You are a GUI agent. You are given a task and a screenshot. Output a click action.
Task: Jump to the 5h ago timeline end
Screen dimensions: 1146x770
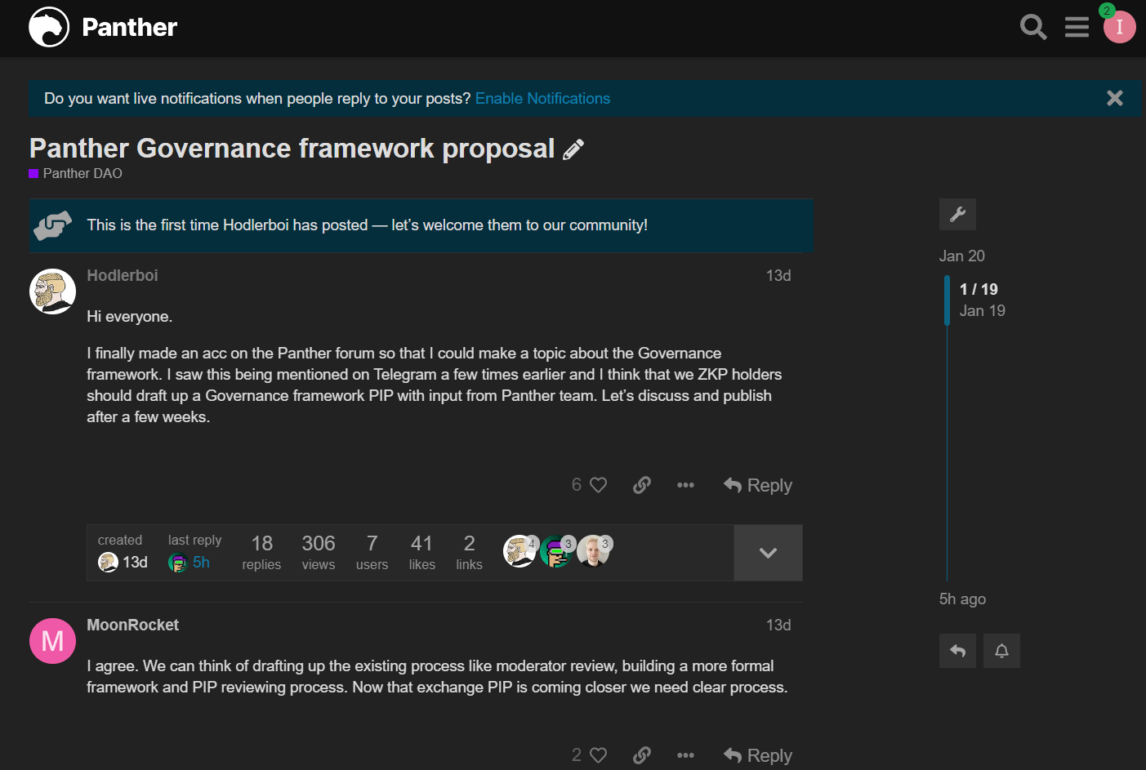[962, 599]
